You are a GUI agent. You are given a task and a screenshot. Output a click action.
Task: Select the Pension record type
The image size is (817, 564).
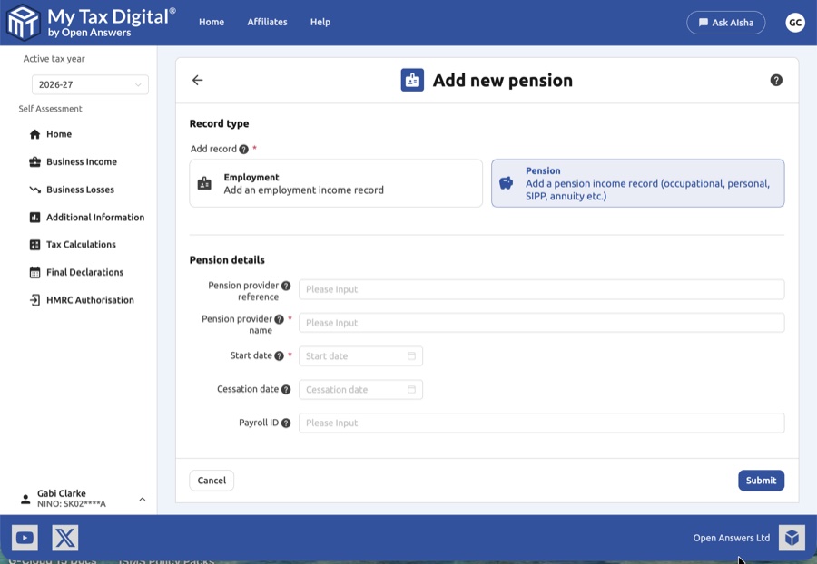(x=637, y=184)
